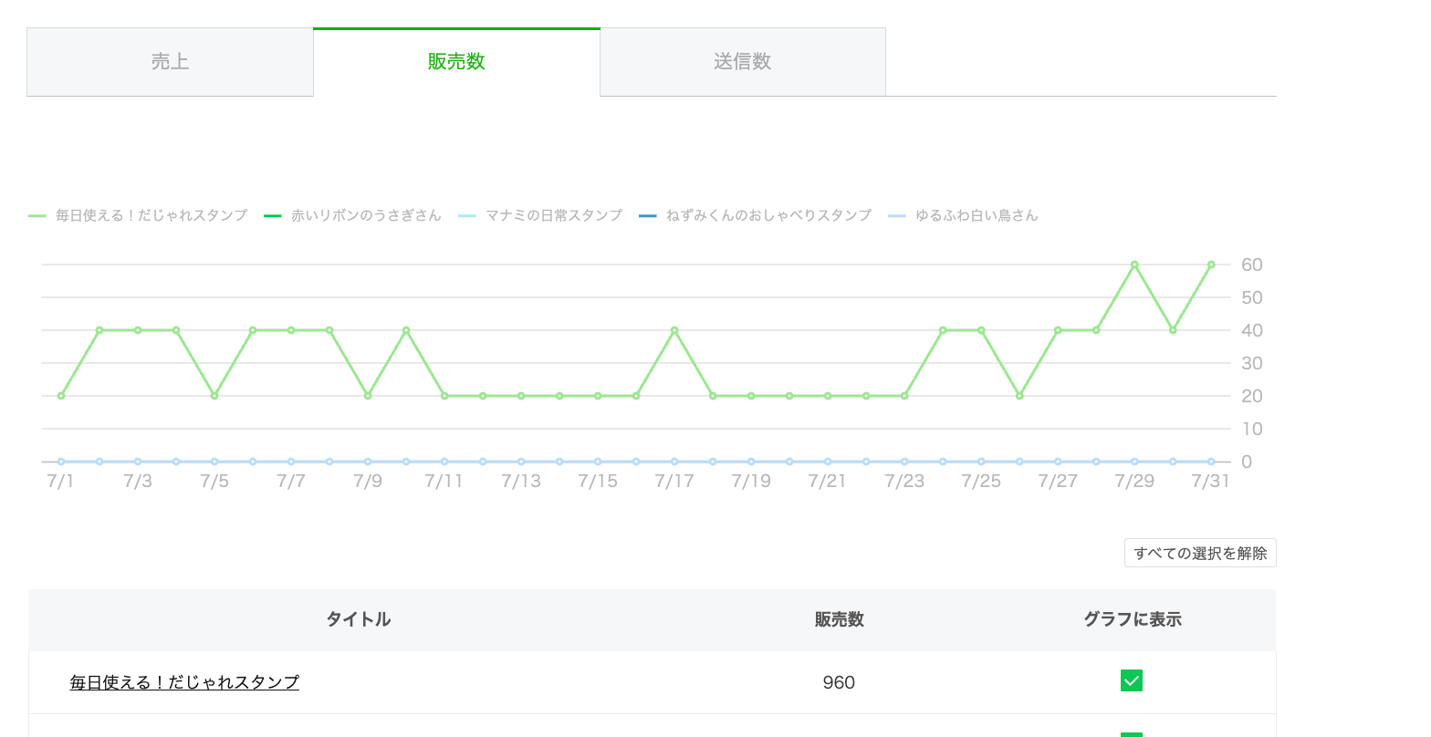Click the 7/17 green data point at 40

[674, 330]
